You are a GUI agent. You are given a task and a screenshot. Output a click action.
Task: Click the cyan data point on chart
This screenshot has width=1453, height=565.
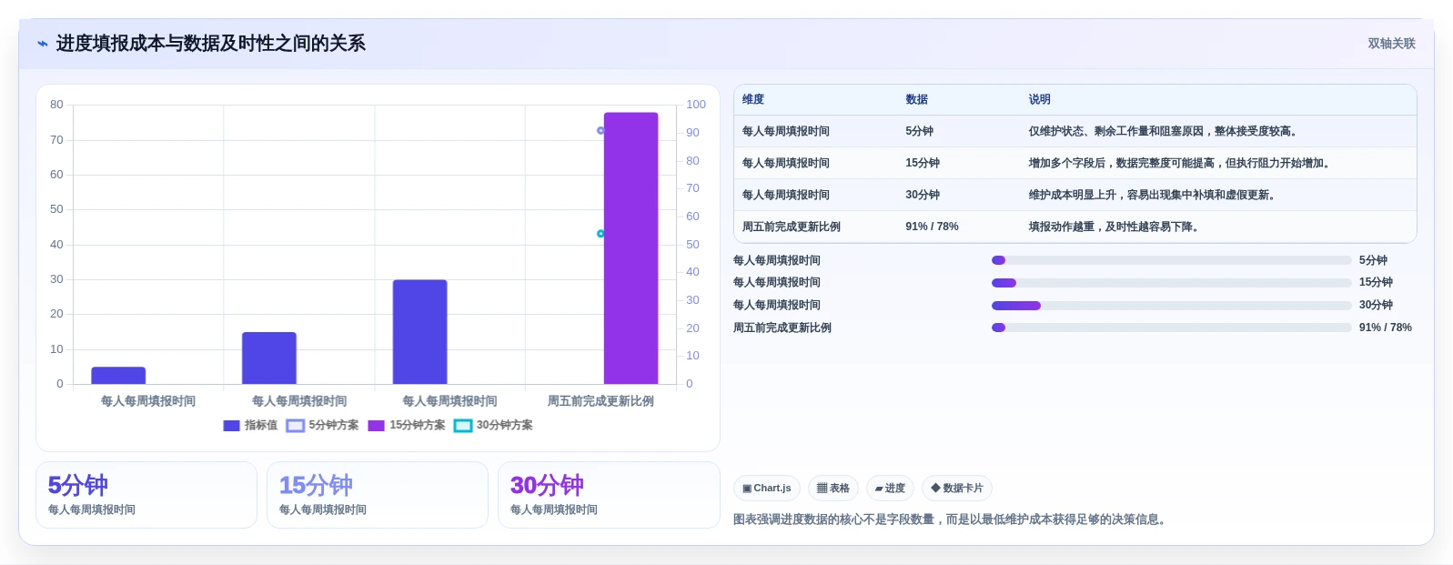point(600,234)
